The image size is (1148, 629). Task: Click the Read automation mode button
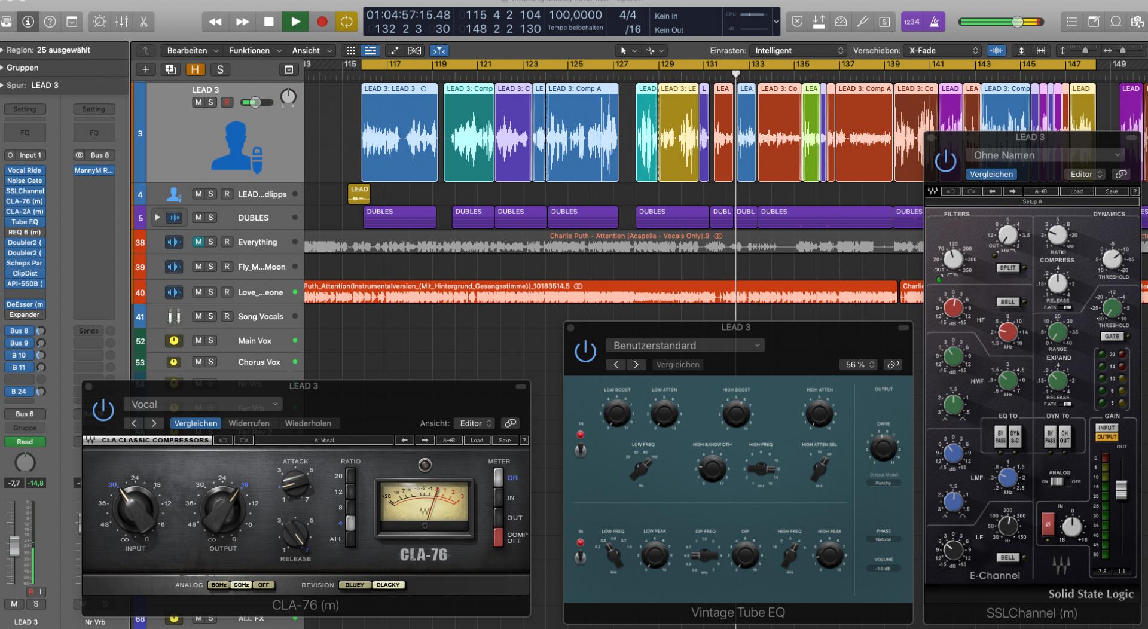[x=25, y=442]
